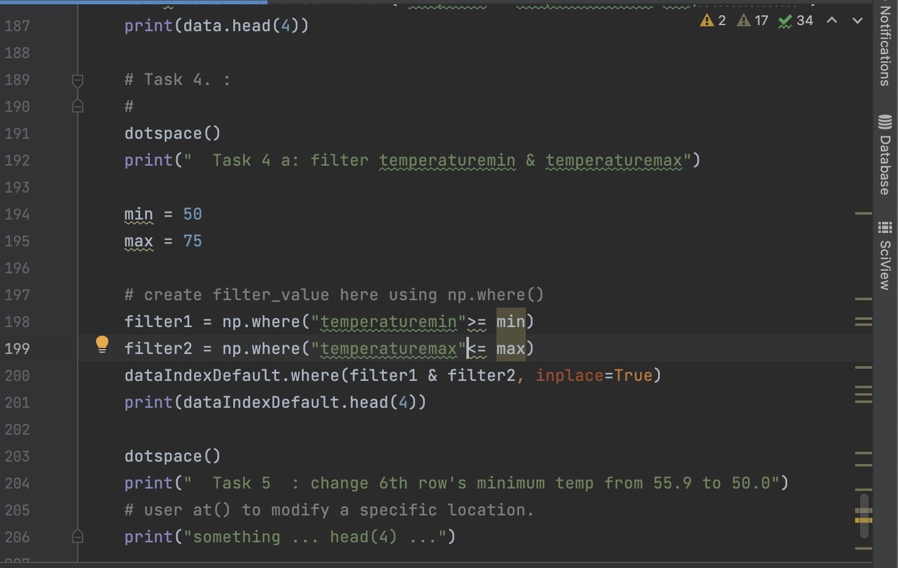Viewport: 898px width, 568px height.
Task: Click '# Task 4. :' comment on line 189
Action: 178,79
